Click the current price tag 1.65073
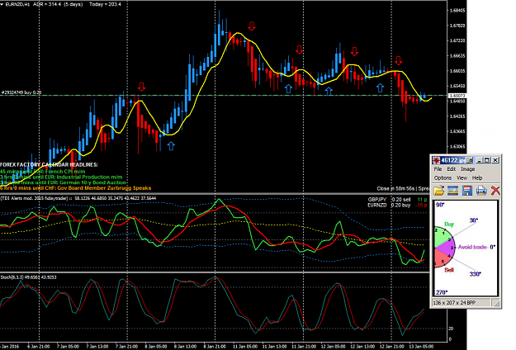Image resolution: width=516 pixels, height=350 pixels. coord(457,96)
